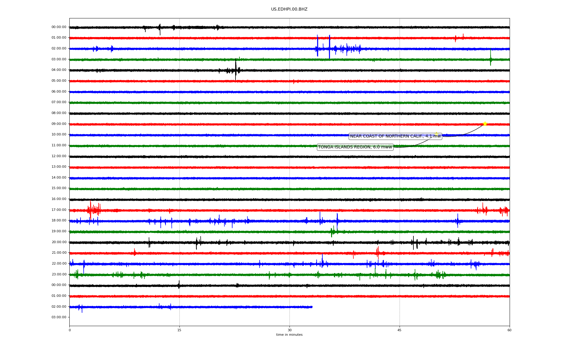Select the NEAR COAST OF NORTHERN CALIF. annotation
The width and height of the screenshot is (579, 362).
click(x=395, y=136)
